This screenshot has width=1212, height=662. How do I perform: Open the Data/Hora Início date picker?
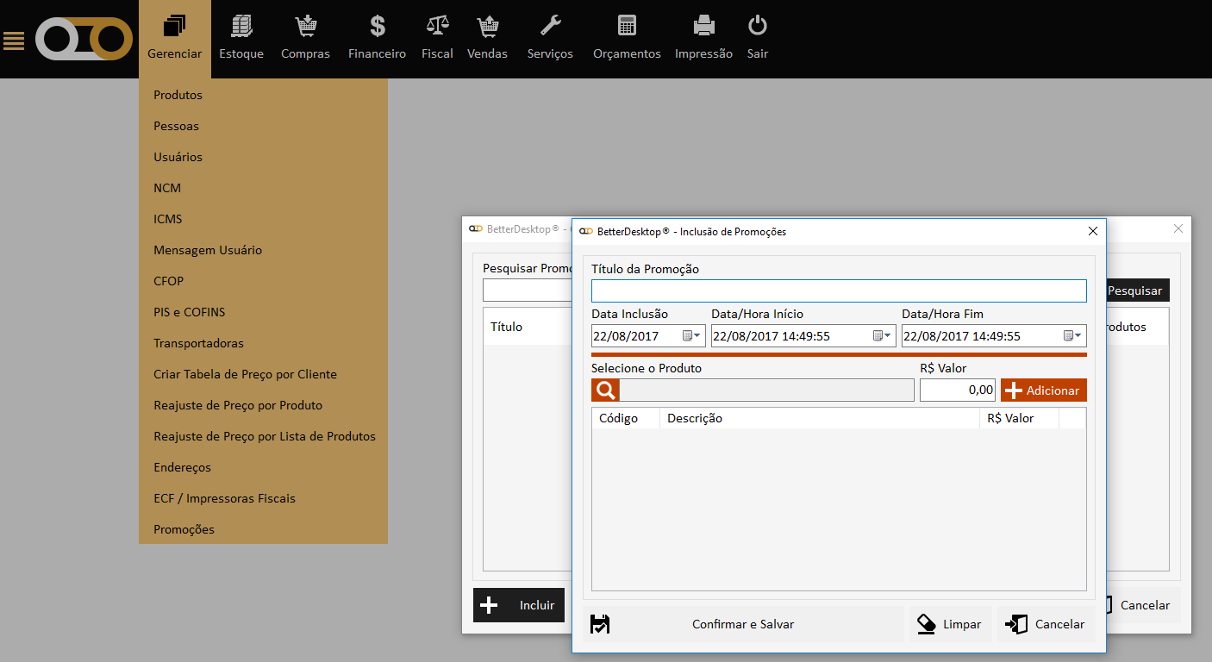tap(883, 336)
